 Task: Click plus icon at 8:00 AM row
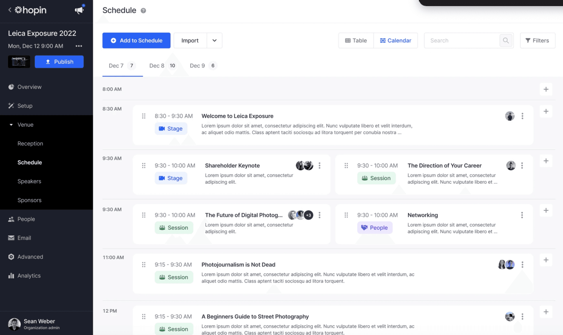click(x=546, y=89)
